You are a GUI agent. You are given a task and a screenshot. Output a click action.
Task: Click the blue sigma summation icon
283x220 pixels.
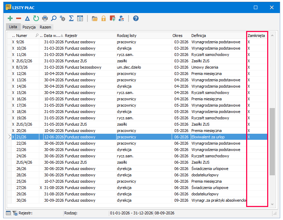tap(71, 18)
